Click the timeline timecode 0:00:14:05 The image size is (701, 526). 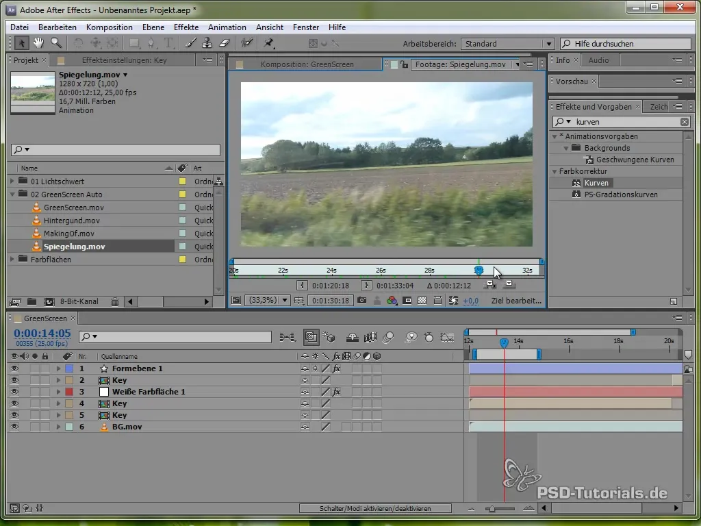coord(42,334)
